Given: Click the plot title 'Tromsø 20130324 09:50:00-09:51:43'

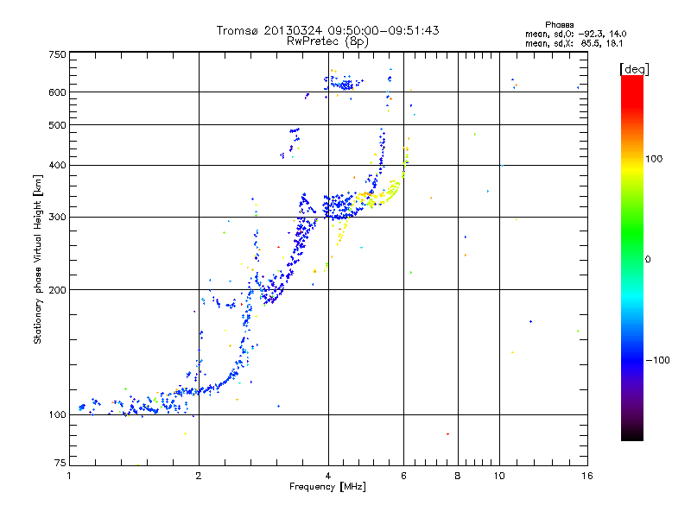Looking at the screenshot, I should [327, 30].
